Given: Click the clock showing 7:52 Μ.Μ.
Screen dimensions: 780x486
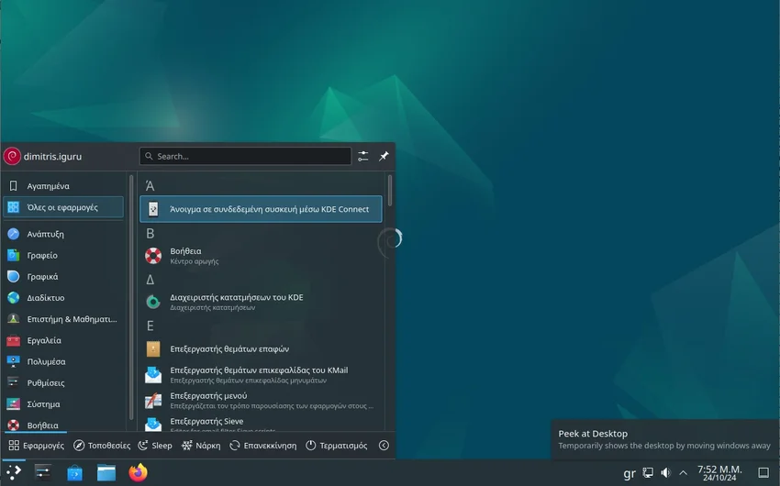Looking at the screenshot, I should (x=719, y=472).
